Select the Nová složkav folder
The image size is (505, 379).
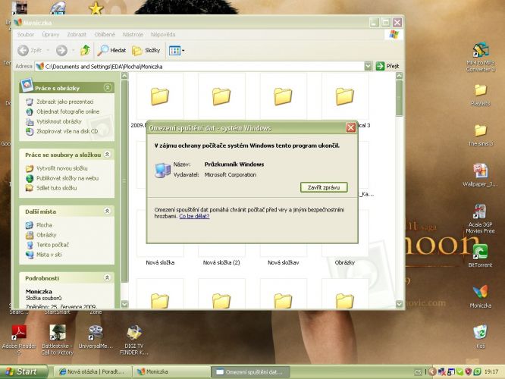(284, 263)
